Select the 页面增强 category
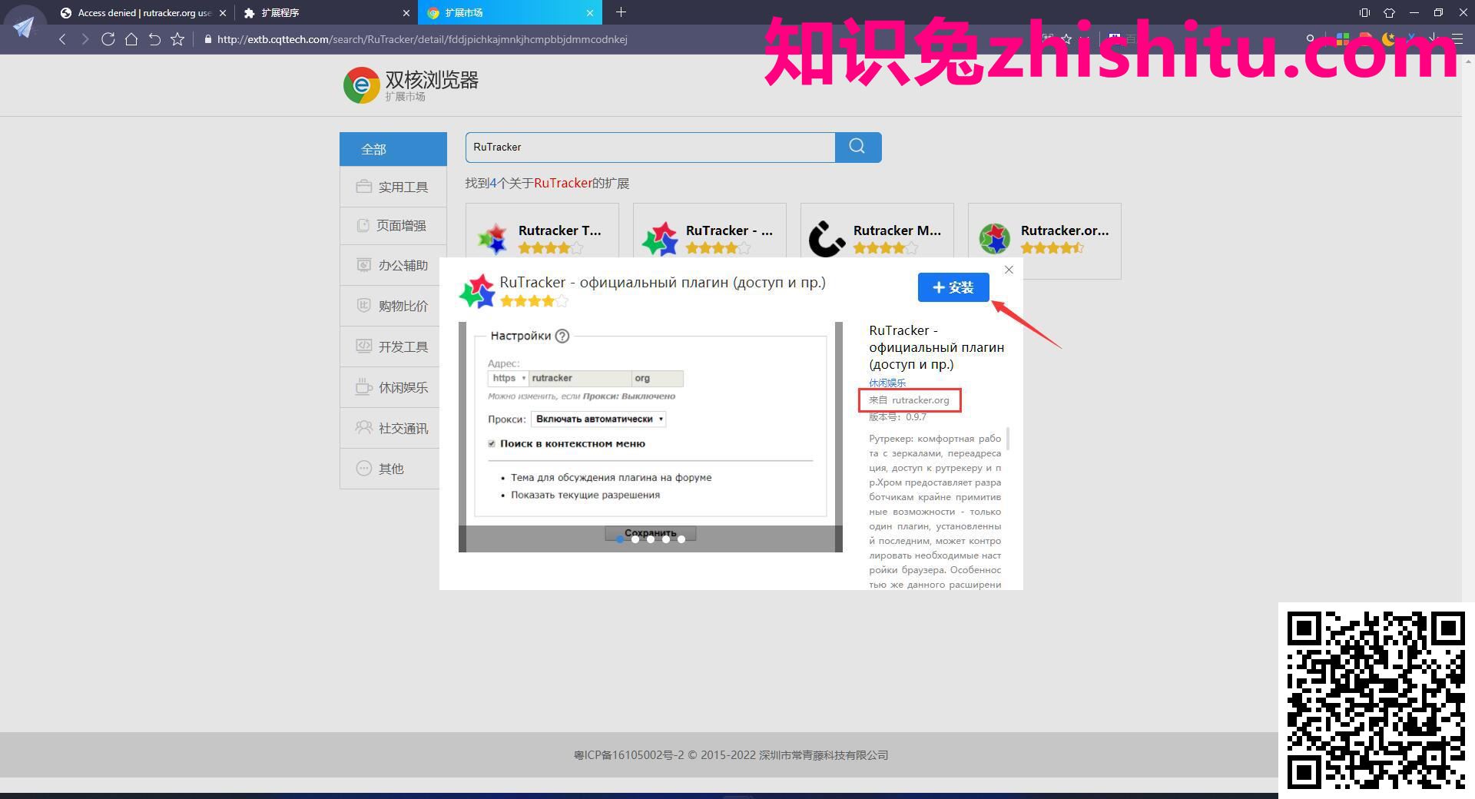This screenshot has height=799, width=1475. click(x=393, y=226)
